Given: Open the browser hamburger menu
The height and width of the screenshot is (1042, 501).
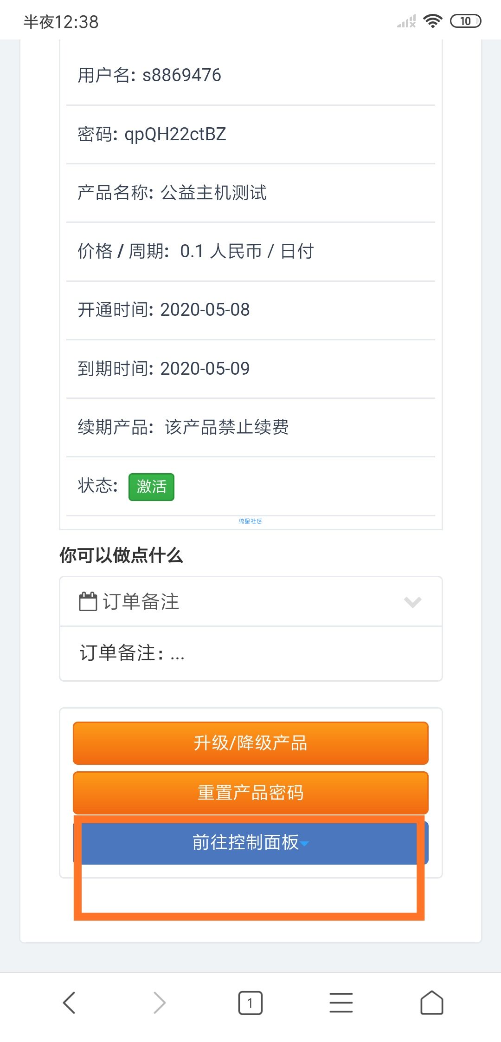Looking at the screenshot, I should click(x=341, y=1003).
